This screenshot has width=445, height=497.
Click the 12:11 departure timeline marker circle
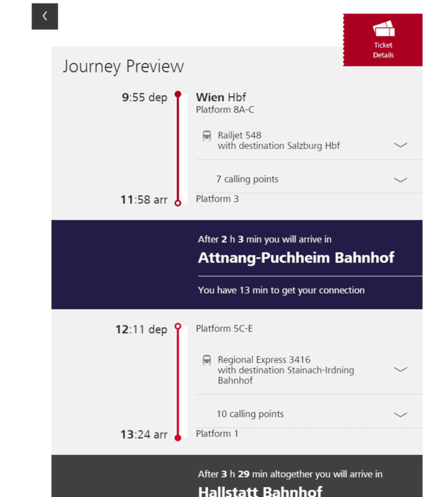[178, 326]
